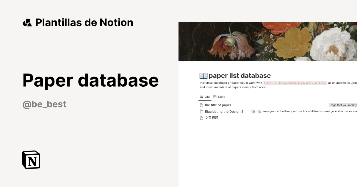Screen dimensions: 357x187
Task: Click the floral cover image
Action: pos(268,41)
